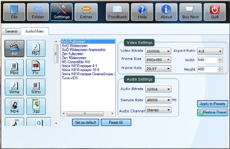
Task: Open the Folder toolbar button
Action: coord(38,12)
